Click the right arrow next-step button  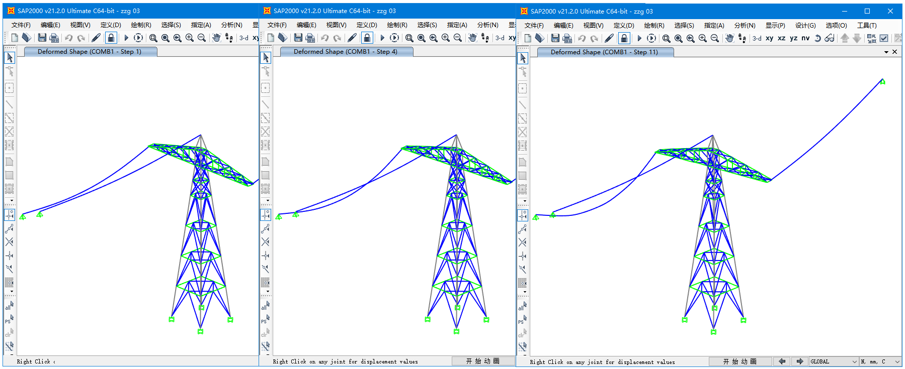pyautogui.click(x=799, y=361)
